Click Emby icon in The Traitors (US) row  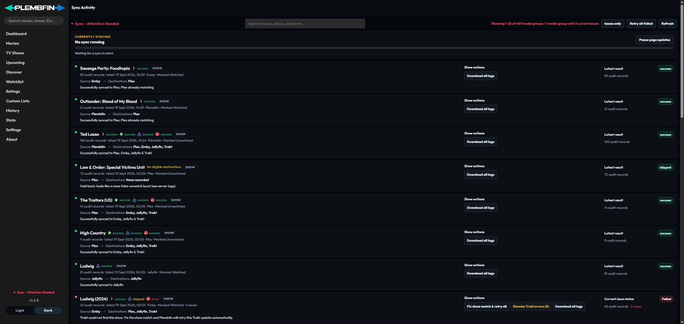tap(116, 200)
